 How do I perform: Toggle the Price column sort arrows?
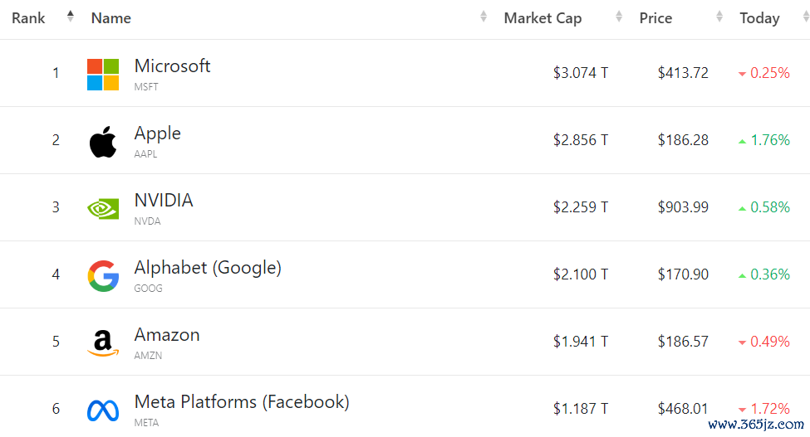(x=719, y=17)
